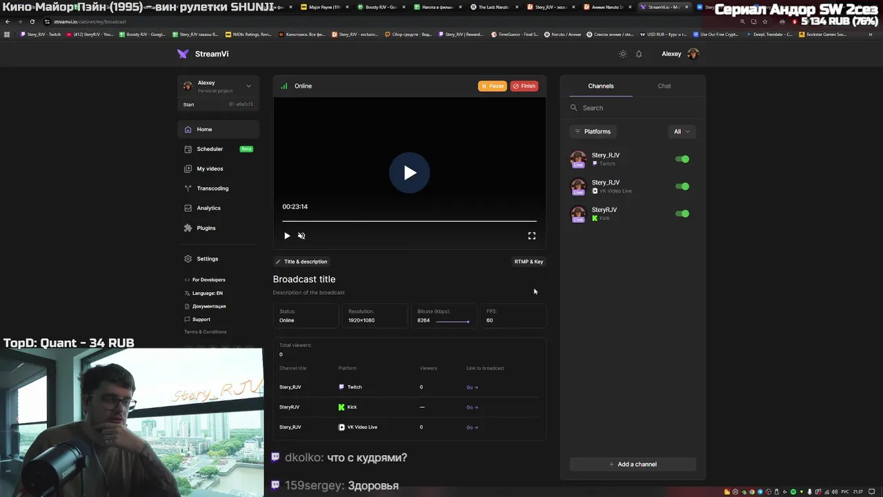Add a channel

click(633, 465)
